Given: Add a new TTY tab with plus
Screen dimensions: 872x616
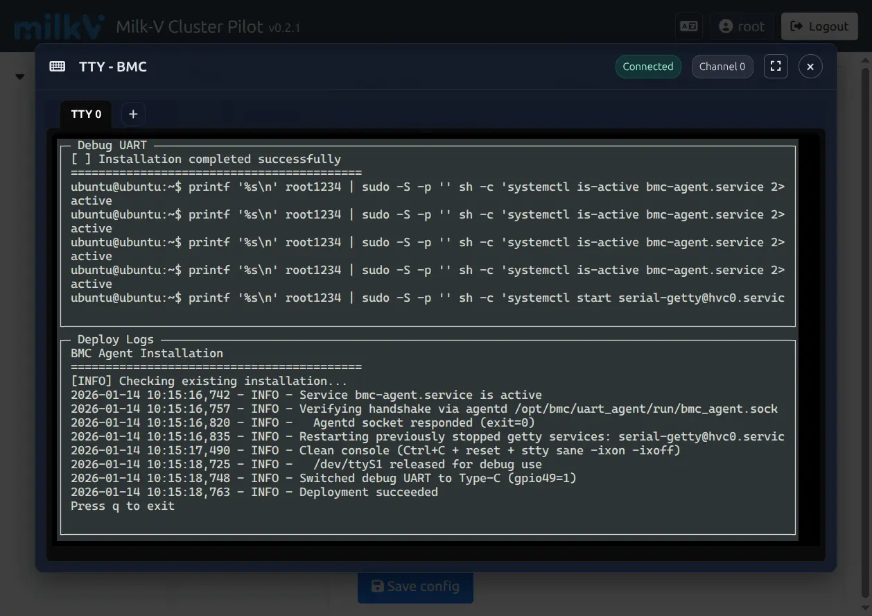Looking at the screenshot, I should coord(133,114).
